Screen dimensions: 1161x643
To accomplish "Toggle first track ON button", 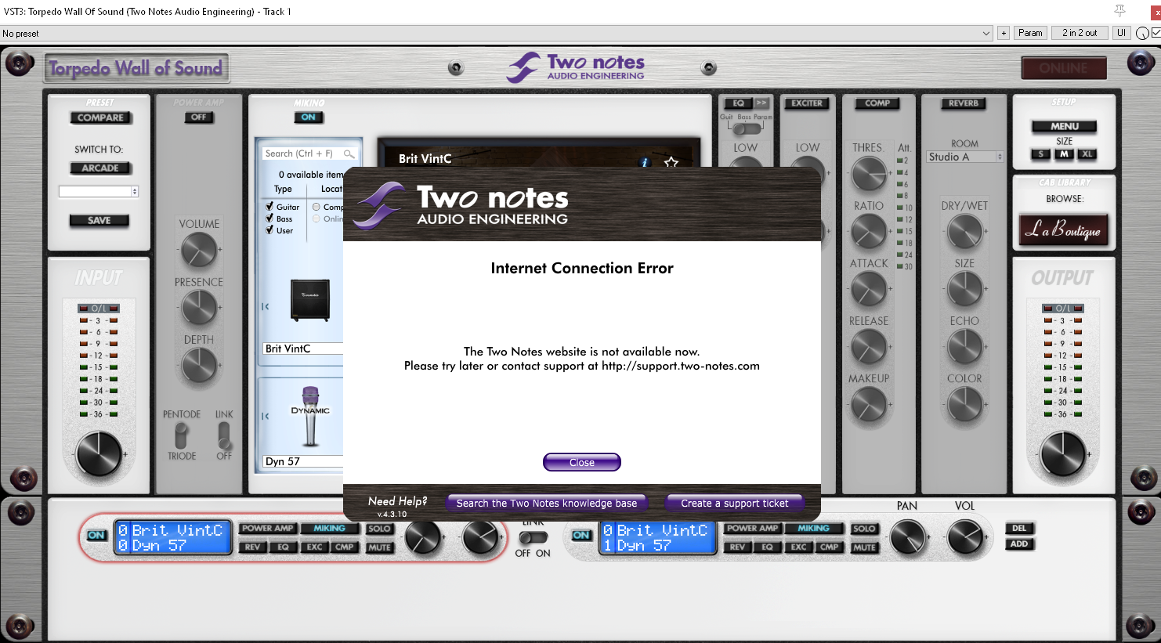I will click(x=96, y=535).
